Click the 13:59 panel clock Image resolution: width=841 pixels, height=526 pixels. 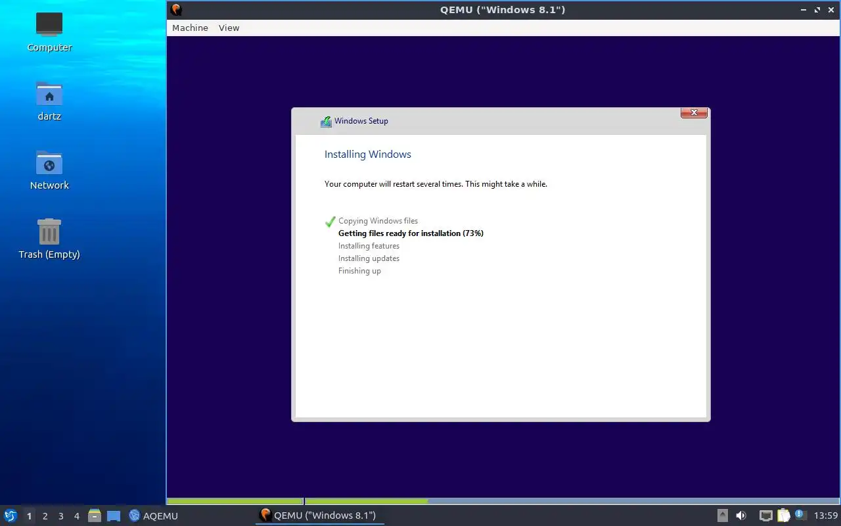pyautogui.click(x=826, y=515)
